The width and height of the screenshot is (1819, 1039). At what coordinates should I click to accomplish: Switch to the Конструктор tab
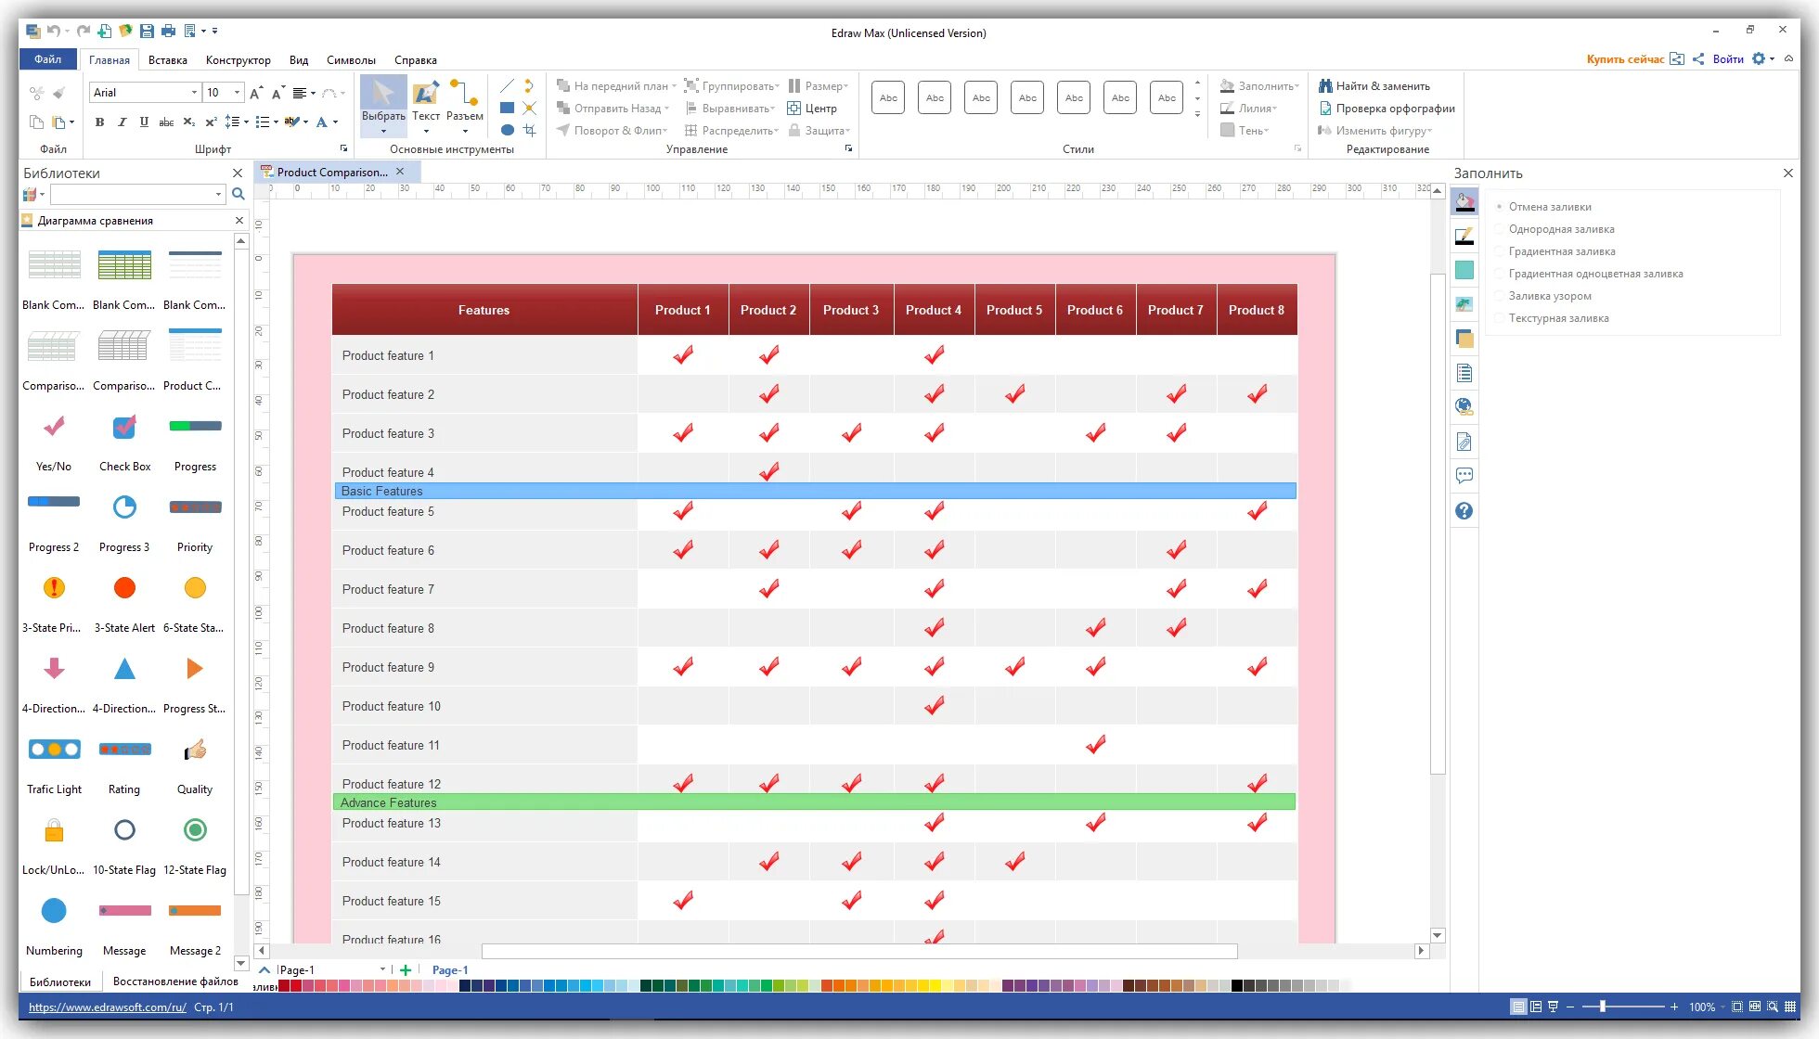pos(239,60)
